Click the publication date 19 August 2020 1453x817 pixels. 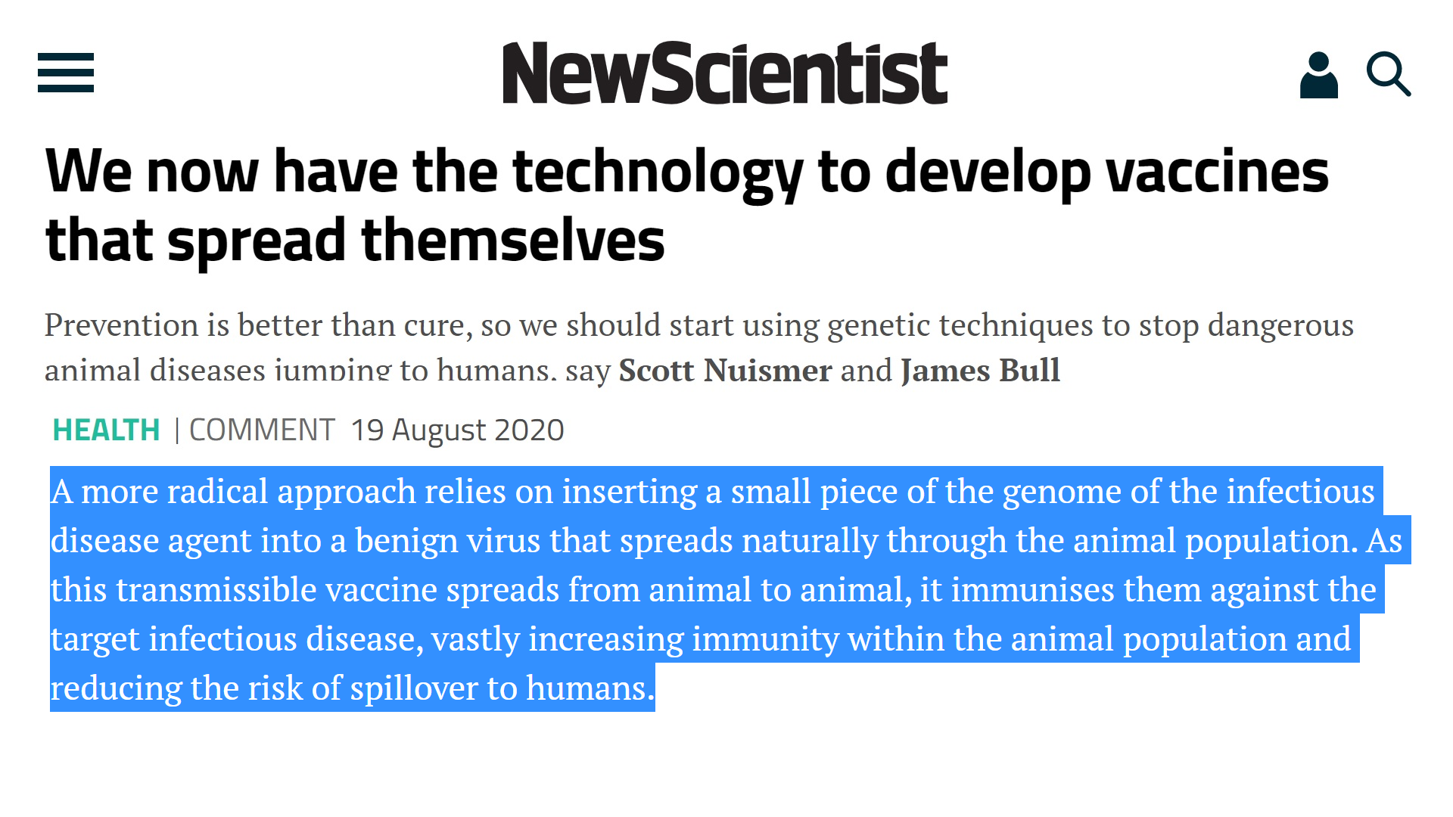[457, 430]
